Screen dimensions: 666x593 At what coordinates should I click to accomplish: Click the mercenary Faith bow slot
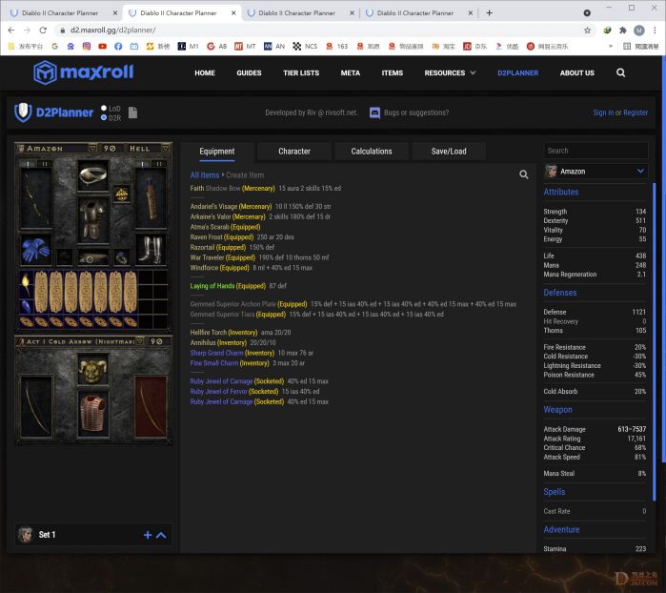click(x=36, y=407)
